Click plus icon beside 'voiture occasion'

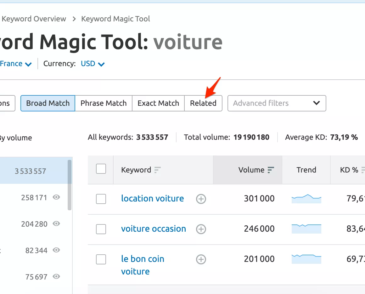click(x=201, y=229)
